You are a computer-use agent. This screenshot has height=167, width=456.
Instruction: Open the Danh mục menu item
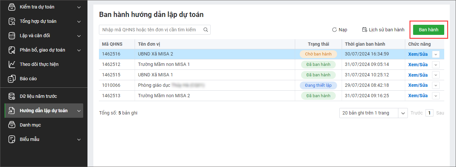30,125
